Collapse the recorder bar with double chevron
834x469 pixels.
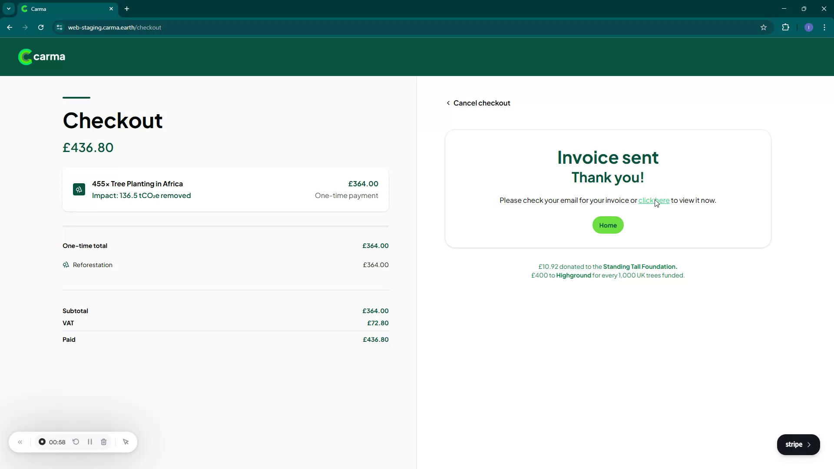(20, 442)
